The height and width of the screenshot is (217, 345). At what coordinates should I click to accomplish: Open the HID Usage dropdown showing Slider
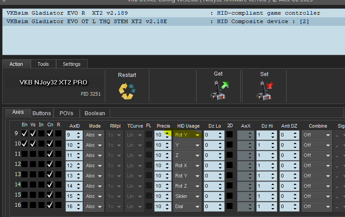click(x=187, y=197)
